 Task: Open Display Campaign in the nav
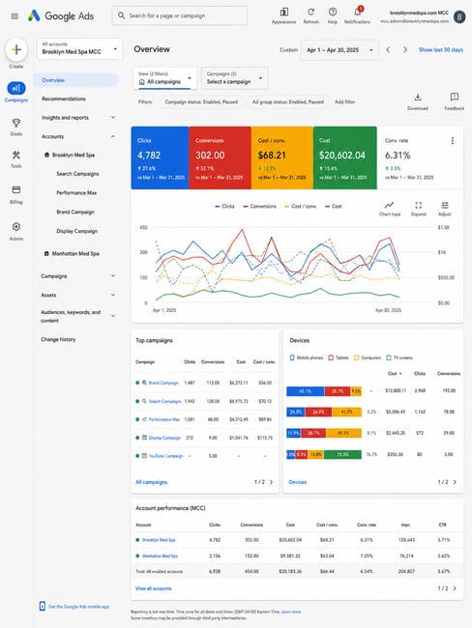(77, 231)
